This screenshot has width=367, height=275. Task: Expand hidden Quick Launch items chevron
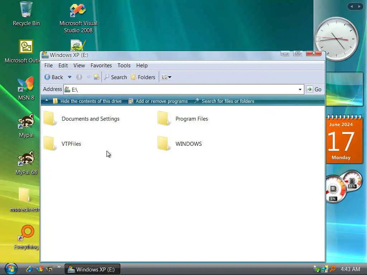[59, 266]
